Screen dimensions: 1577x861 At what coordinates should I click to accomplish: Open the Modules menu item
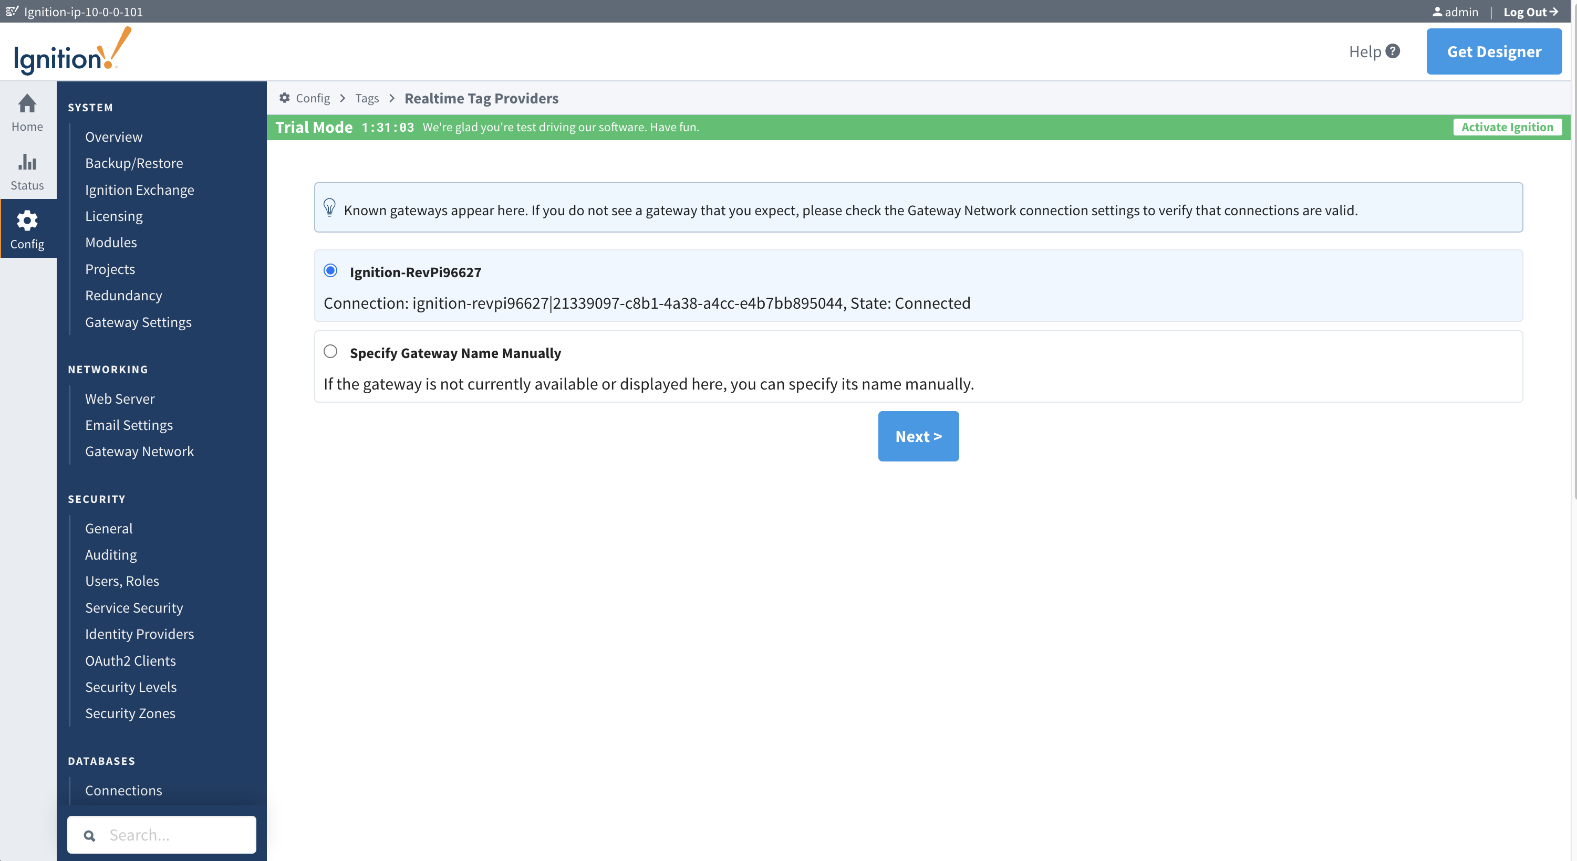111,243
